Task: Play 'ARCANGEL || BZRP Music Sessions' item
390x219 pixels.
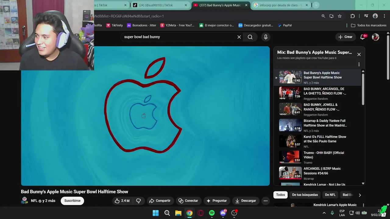Action: [317, 173]
